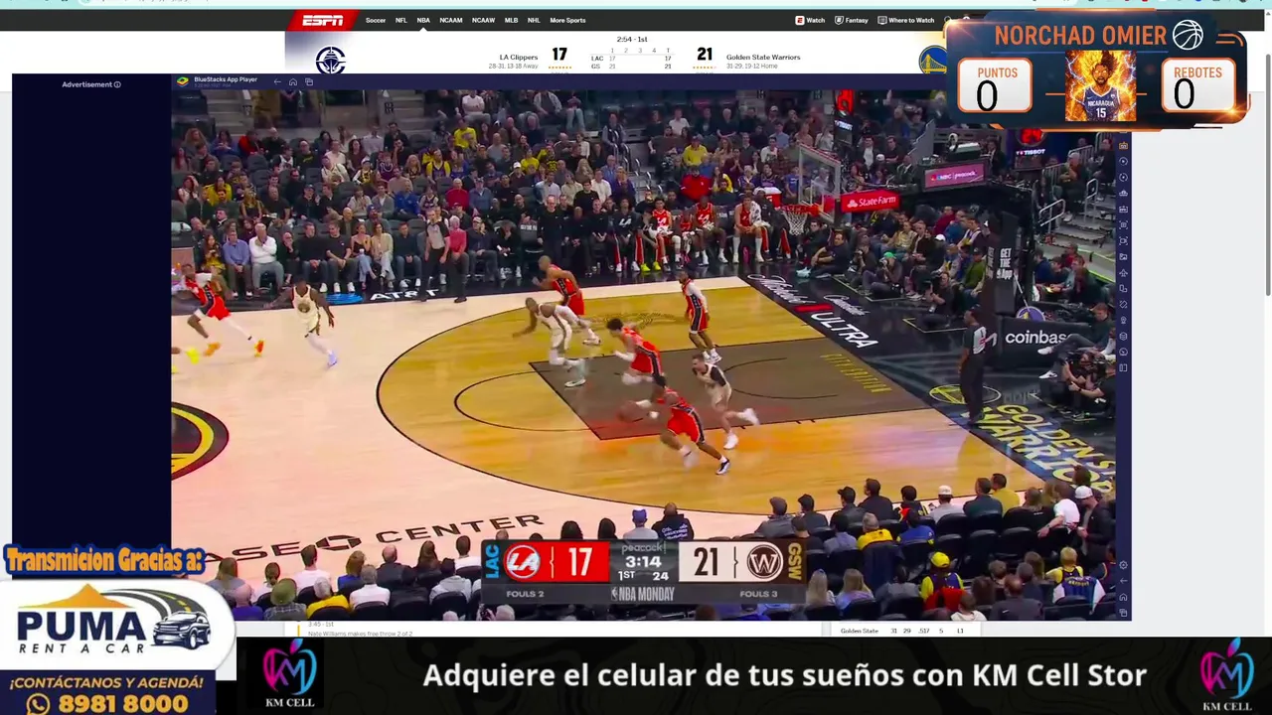The width and height of the screenshot is (1272, 715).
Task: Open the NCAAM section
Action: 451,20
